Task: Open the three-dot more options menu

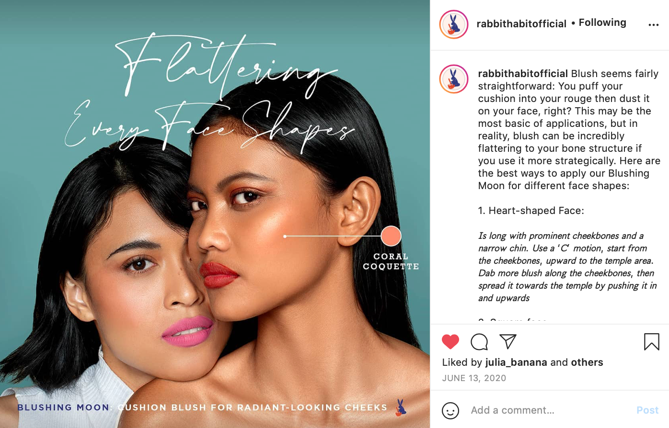Action: (654, 25)
